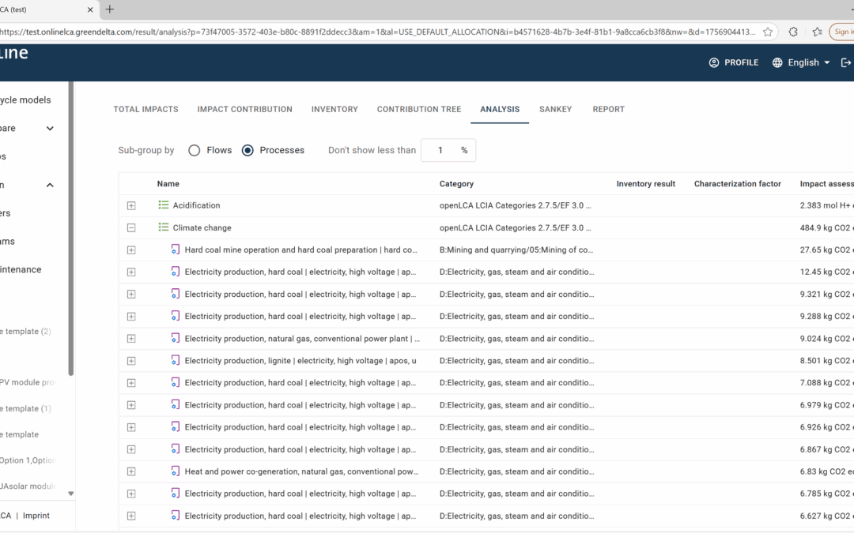Viewport: 854px width, 533px height.
Task: Click the Hard coal mine operation process icon
Action: click(x=176, y=250)
